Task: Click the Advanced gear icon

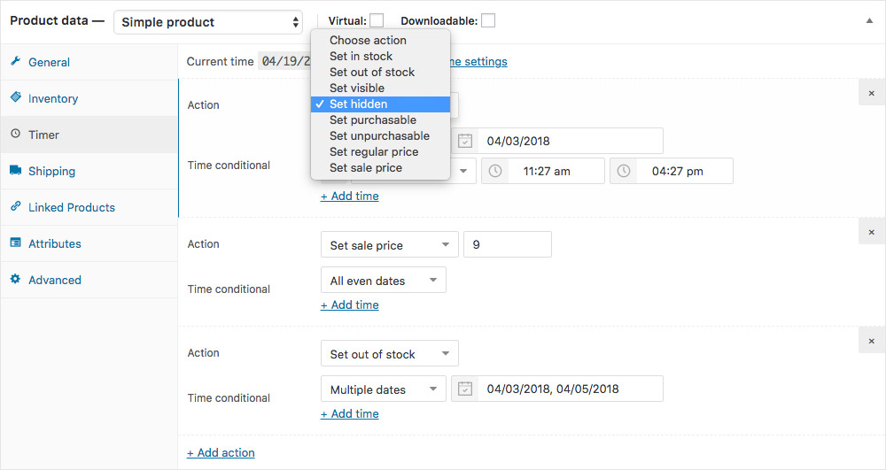Action: [x=15, y=280]
